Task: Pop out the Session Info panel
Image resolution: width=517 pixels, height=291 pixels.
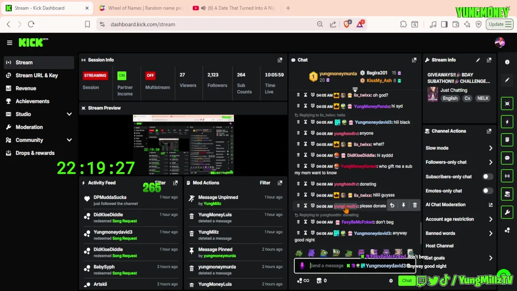Action: [280, 60]
